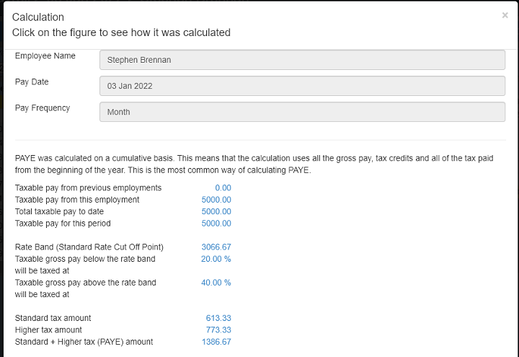Click the 40.00 % tax rate figure
Screen dimensions: 519x357
(216, 283)
